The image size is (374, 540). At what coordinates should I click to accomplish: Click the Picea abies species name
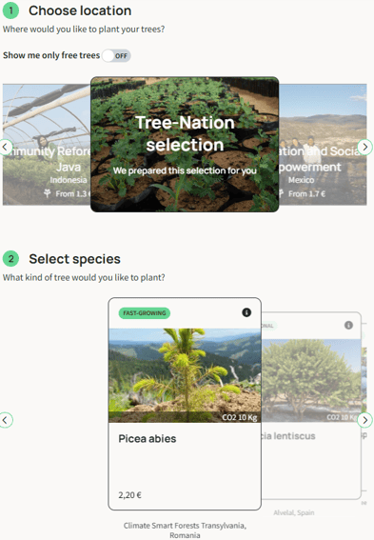click(148, 439)
